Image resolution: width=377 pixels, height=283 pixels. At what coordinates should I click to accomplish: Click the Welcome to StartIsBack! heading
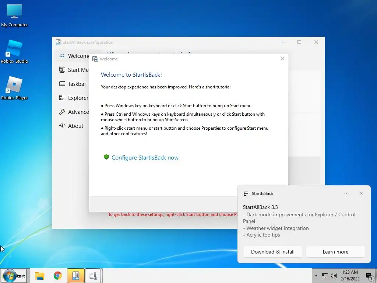click(x=131, y=75)
